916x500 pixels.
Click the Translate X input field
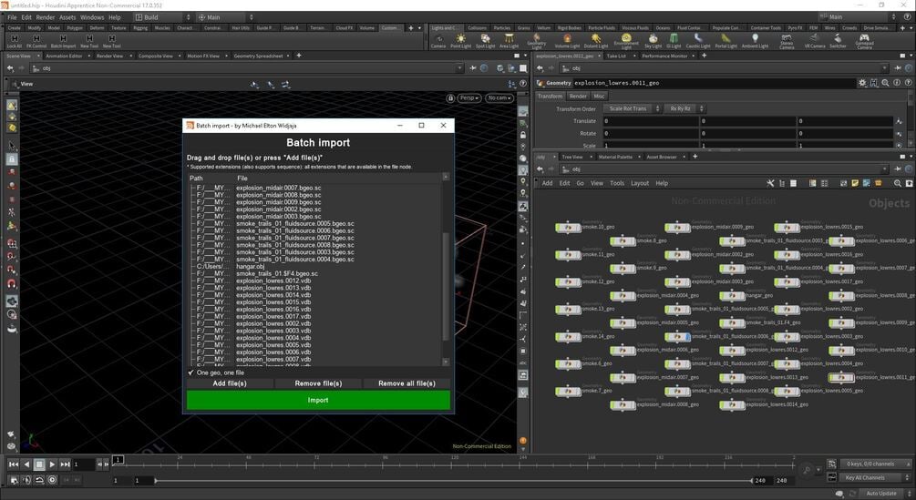point(650,121)
